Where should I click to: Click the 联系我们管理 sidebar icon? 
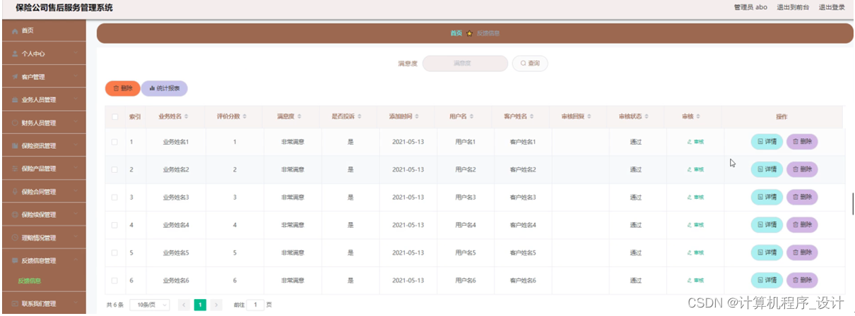coord(16,304)
